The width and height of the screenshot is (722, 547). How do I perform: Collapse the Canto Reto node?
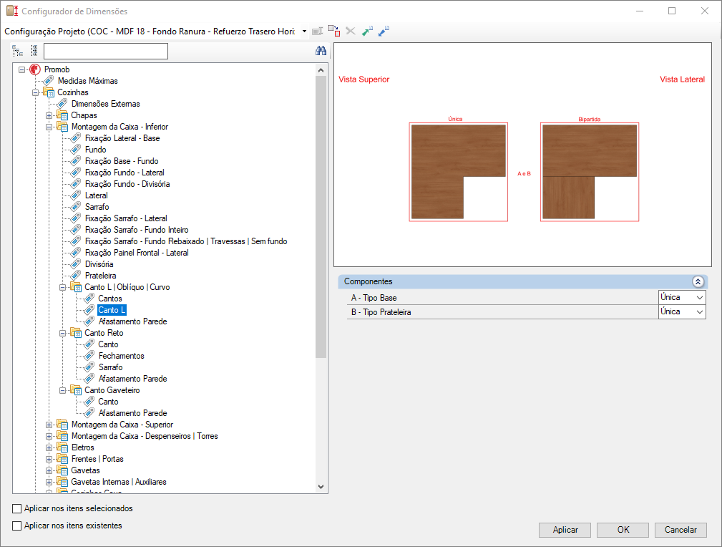coord(63,333)
